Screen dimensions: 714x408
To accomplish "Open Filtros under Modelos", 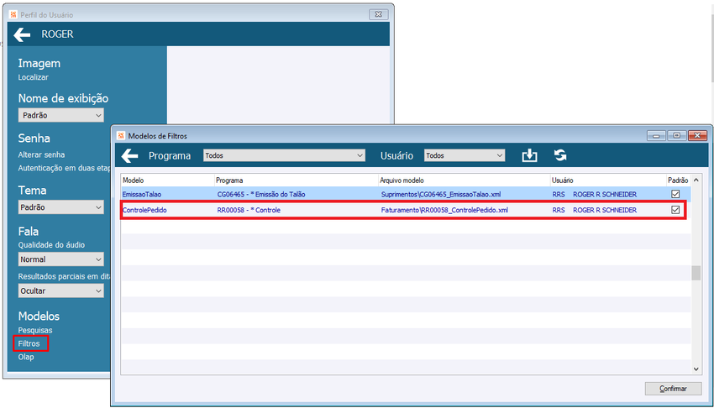I will click(29, 343).
